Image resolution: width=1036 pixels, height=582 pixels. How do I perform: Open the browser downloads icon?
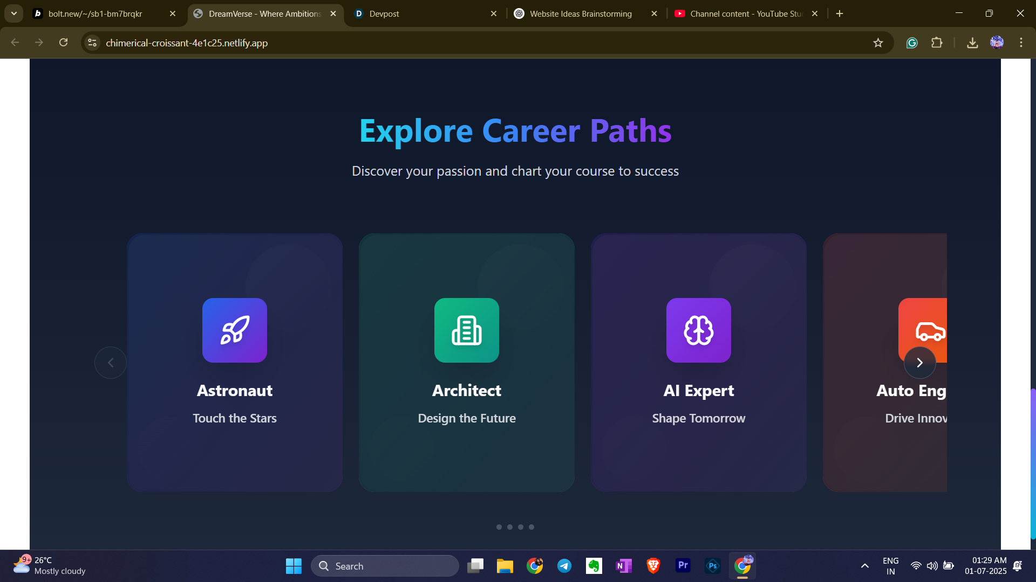[x=972, y=43]
